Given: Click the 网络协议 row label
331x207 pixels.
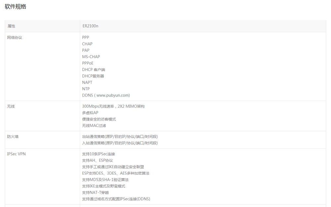Looking at the screenshot, I should click(15, 38).
